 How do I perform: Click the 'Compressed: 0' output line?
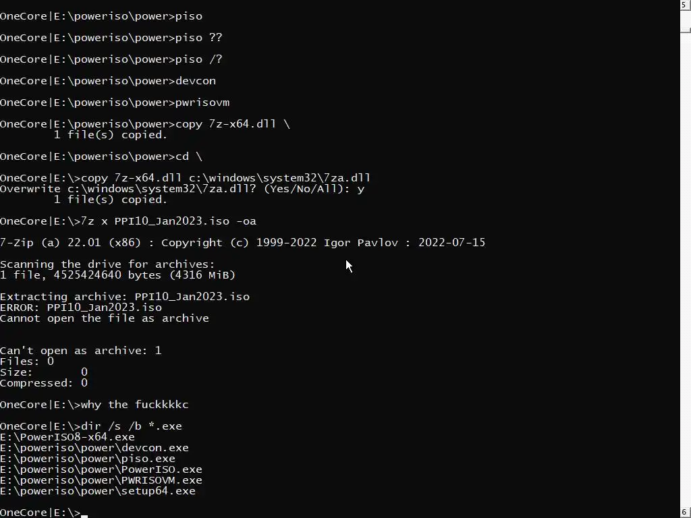[44, 383]
